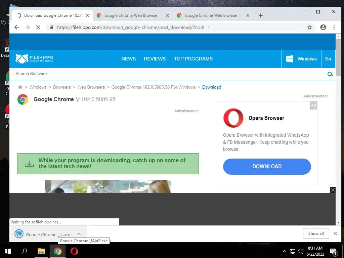344x258 pixels.
Task: Open the downloaded Google Chrome exe item
Action: coord(44,234)
